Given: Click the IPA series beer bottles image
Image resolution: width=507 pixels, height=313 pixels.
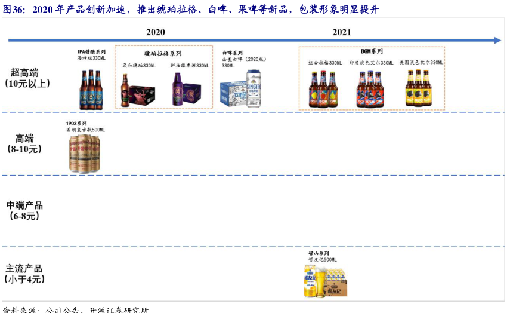Looking at the screenshot, I should pyautogui.click(x=91, y=89).
